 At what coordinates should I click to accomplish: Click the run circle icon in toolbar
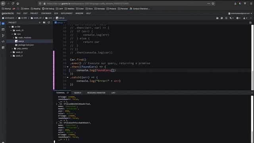[237, 18]
